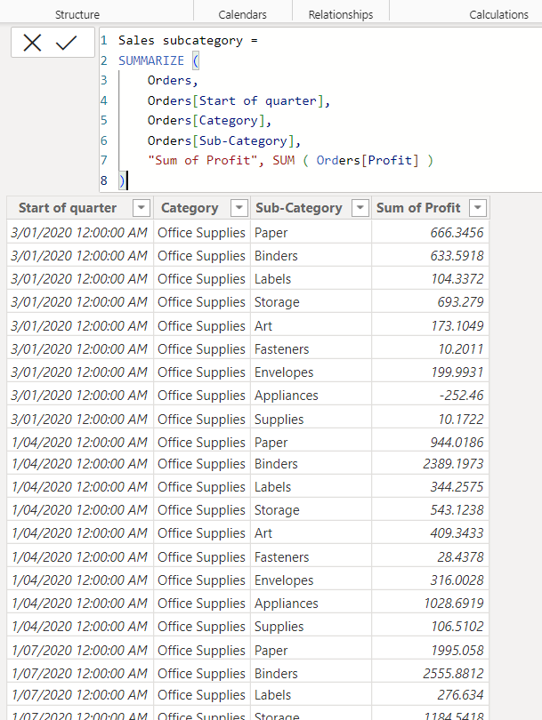Click the closing parenthesis on line 8

pyautogui.click(x=119, y=180)
